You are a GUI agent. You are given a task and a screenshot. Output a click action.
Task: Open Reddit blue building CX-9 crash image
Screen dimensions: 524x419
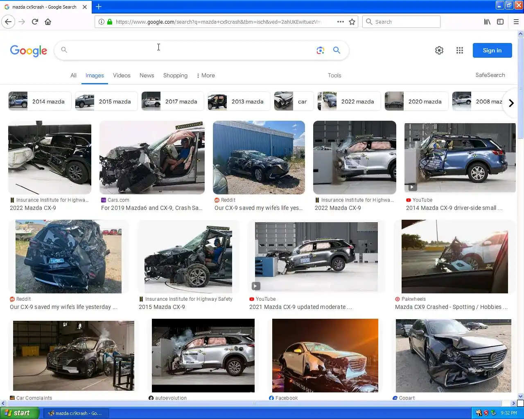pyautogui.click(x=259, y=158)
